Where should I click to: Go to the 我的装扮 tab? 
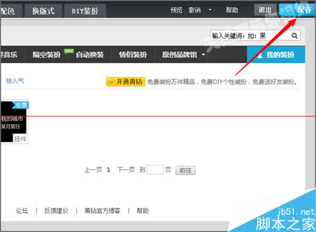tap(276, 54)
